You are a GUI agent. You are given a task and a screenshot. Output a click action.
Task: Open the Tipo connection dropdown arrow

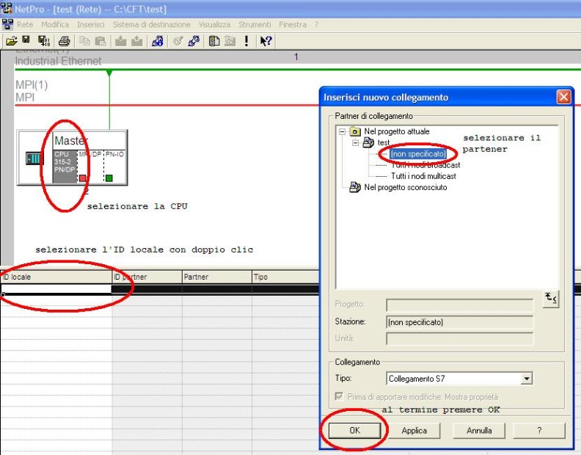tap(527, 379)
